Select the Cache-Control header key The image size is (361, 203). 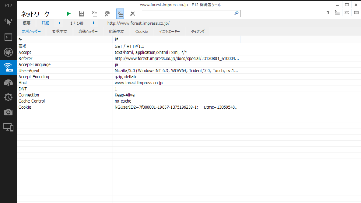pos(31,101)
